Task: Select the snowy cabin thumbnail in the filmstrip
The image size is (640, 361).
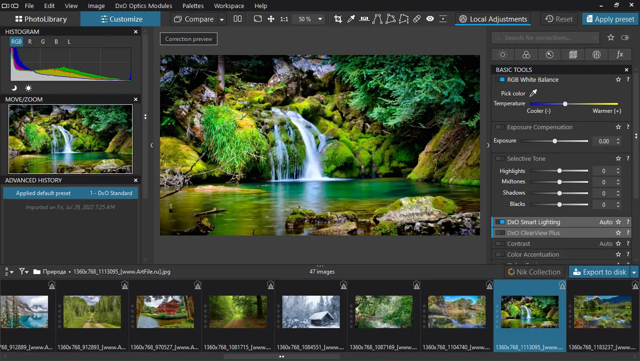Action: point(311,312)
